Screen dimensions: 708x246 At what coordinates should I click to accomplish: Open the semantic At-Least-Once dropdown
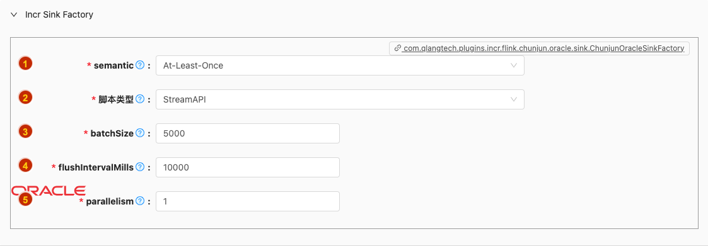[x=340, y=65]
